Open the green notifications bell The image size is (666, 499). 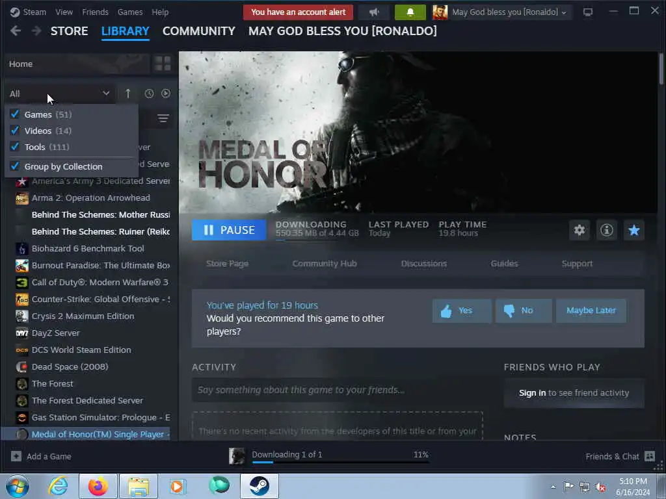(x=410, y=12)
